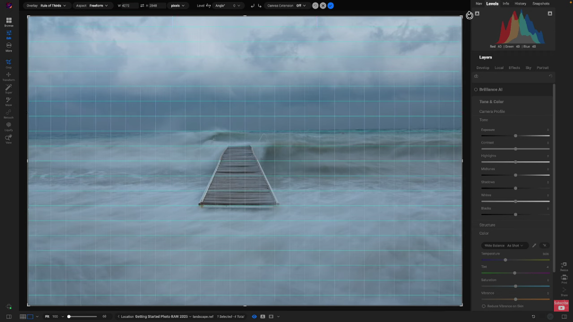This screenshot has height=322, width=573.
Task: Toggle shadow clipping indicator in histogram
Action: tap(477, 13)
